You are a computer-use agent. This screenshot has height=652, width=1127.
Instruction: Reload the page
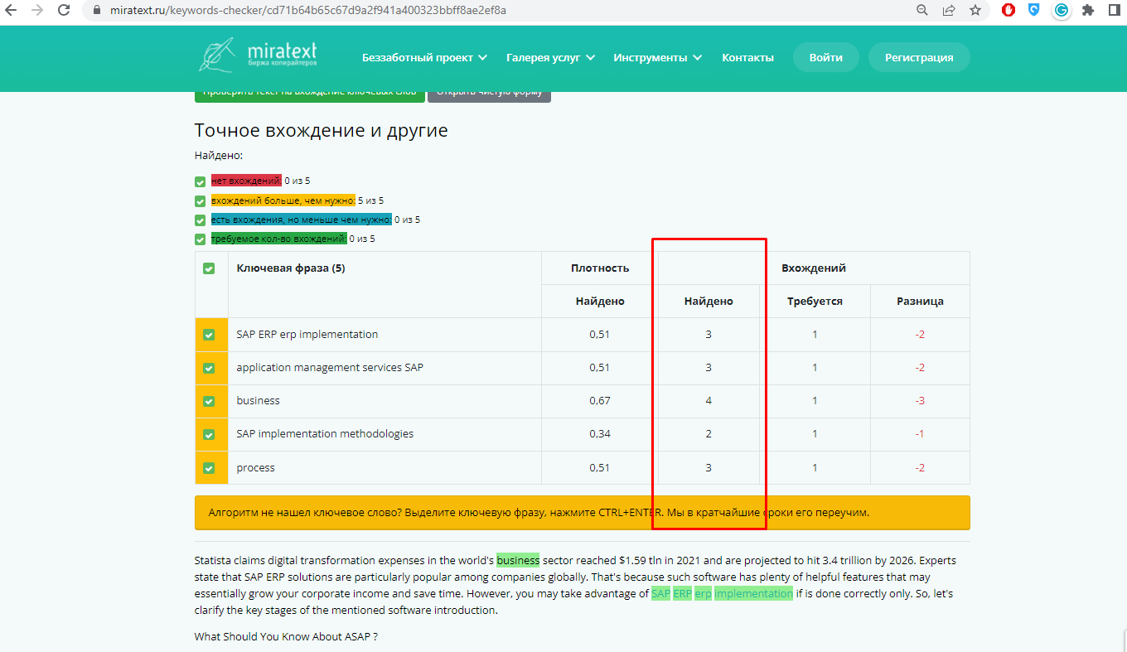(x=64, y=11)
